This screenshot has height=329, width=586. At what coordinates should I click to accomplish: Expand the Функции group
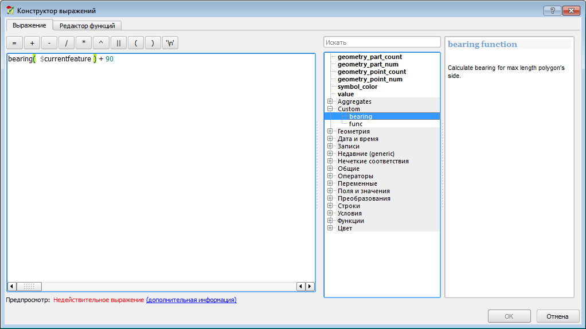pos(330,221)
